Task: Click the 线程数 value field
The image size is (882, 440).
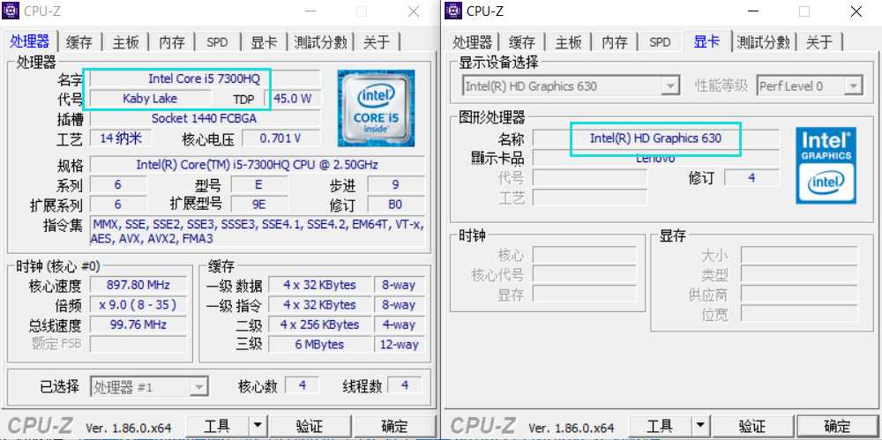Action: click(405, 386)
